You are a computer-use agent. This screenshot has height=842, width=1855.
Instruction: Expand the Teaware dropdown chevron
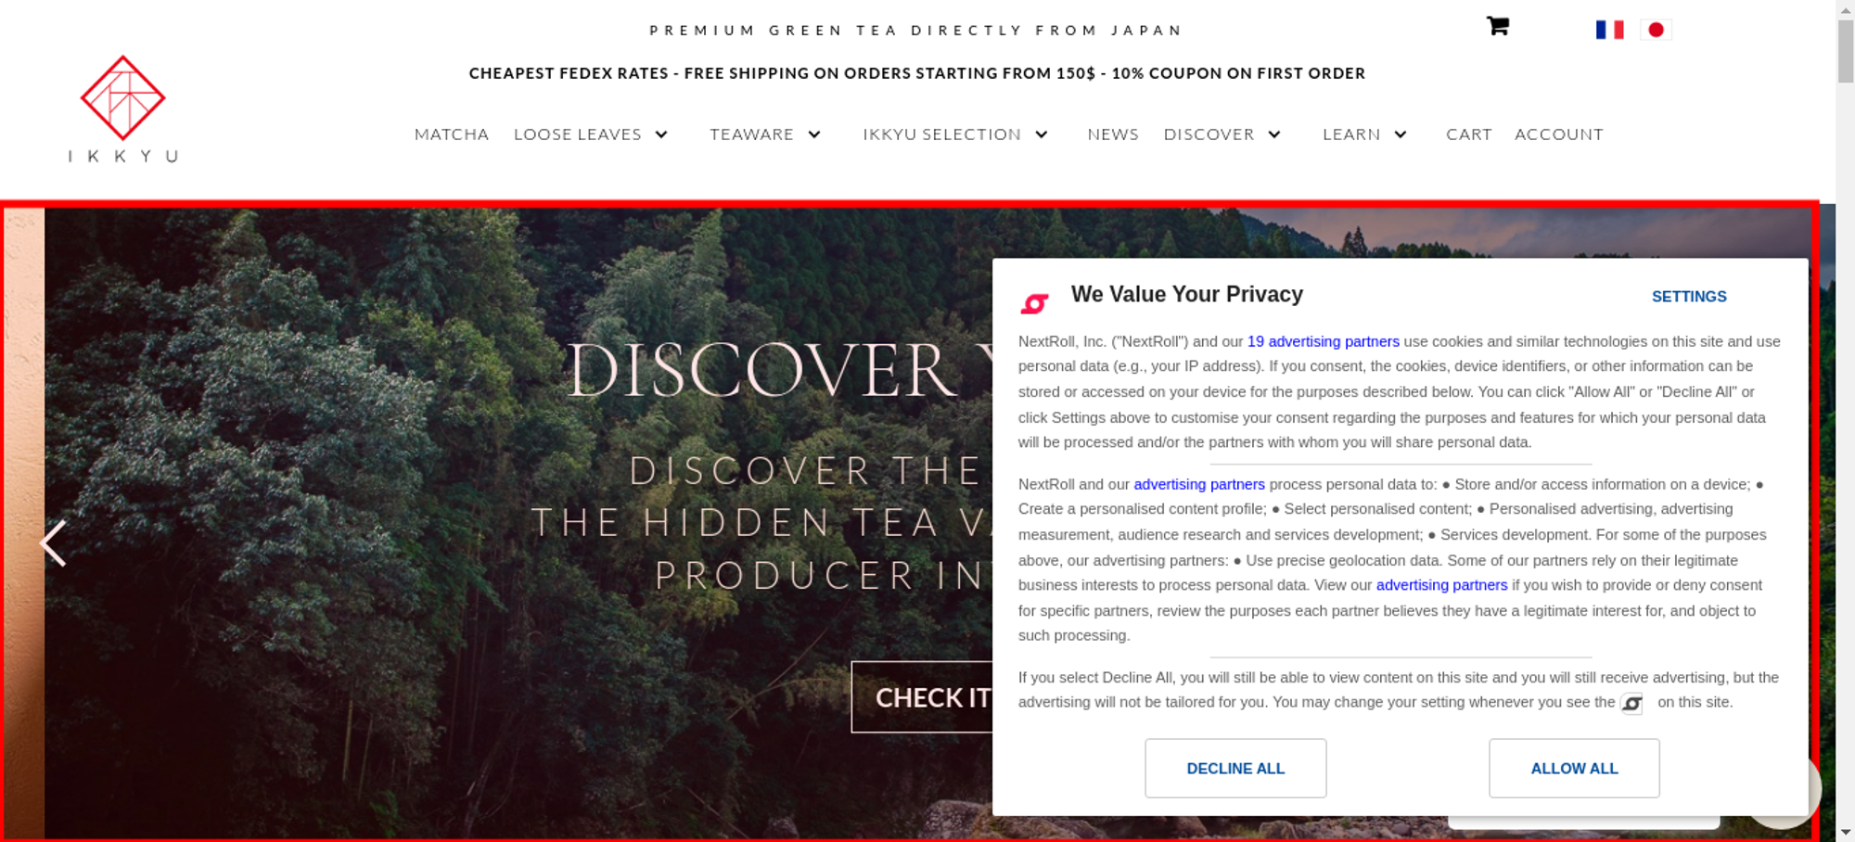tap(814, 134)
